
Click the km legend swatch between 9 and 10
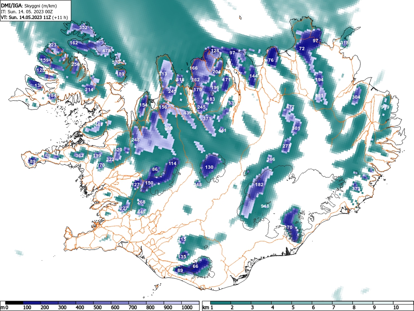click(x=383, y=303)
